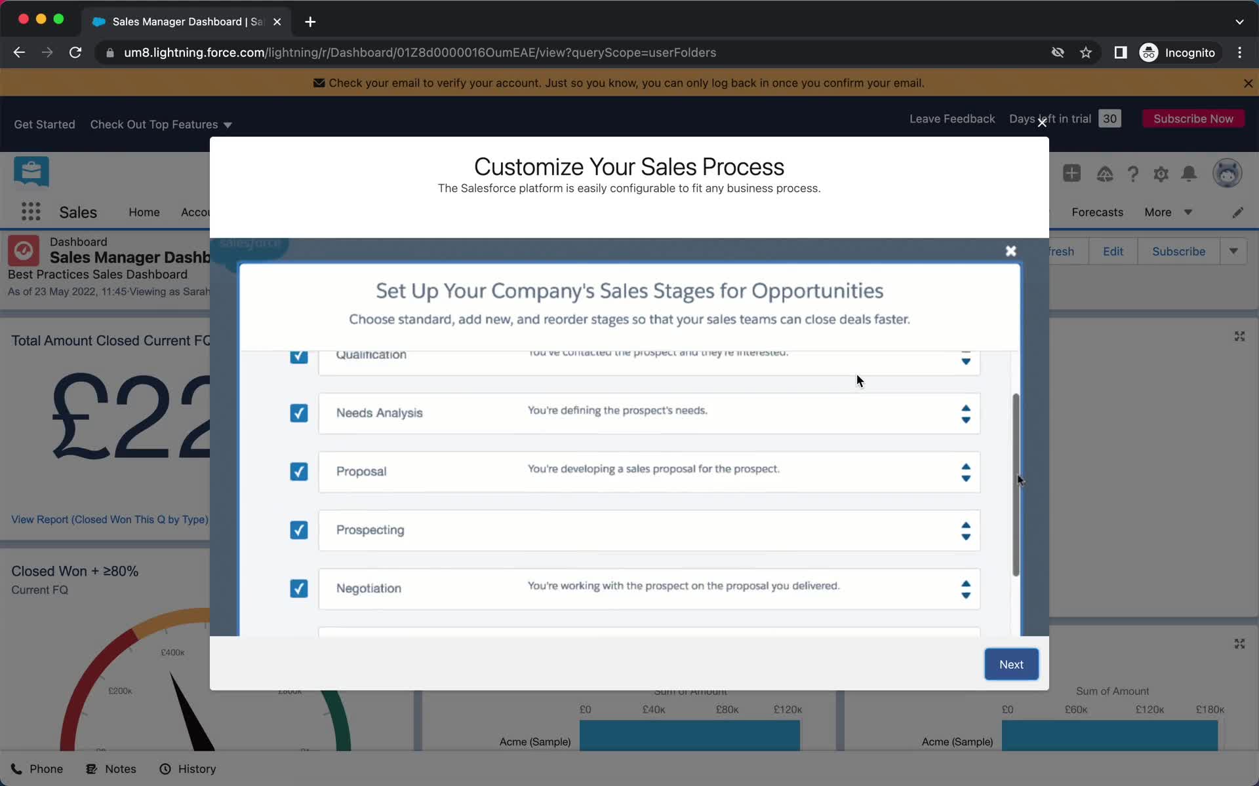Screen dimensions: 1259x786
Task: Edit the Needs Analysis stage name field
Action: click(379, 413)
